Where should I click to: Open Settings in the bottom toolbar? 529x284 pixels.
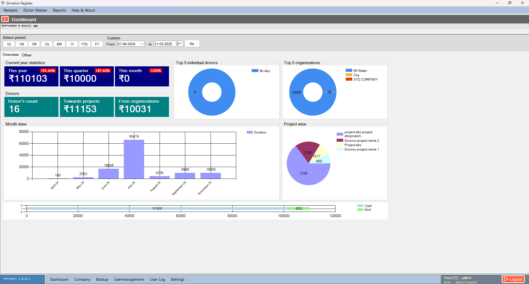click(178, 279)
